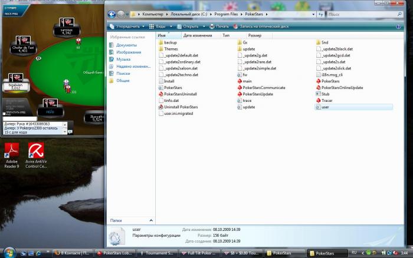Select the Uninstall PokerStars shortcut
The width and height of the screenshot is (413, 258).
pyautogui.click(x=178, y=107)
